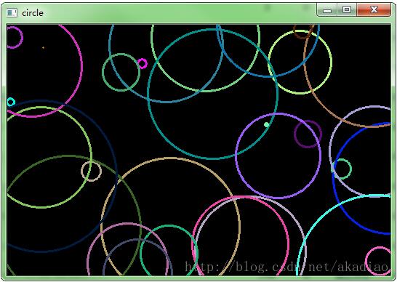Click the 'circle' window title text
This screenshot has width=397, height=282.
(33, 13)
